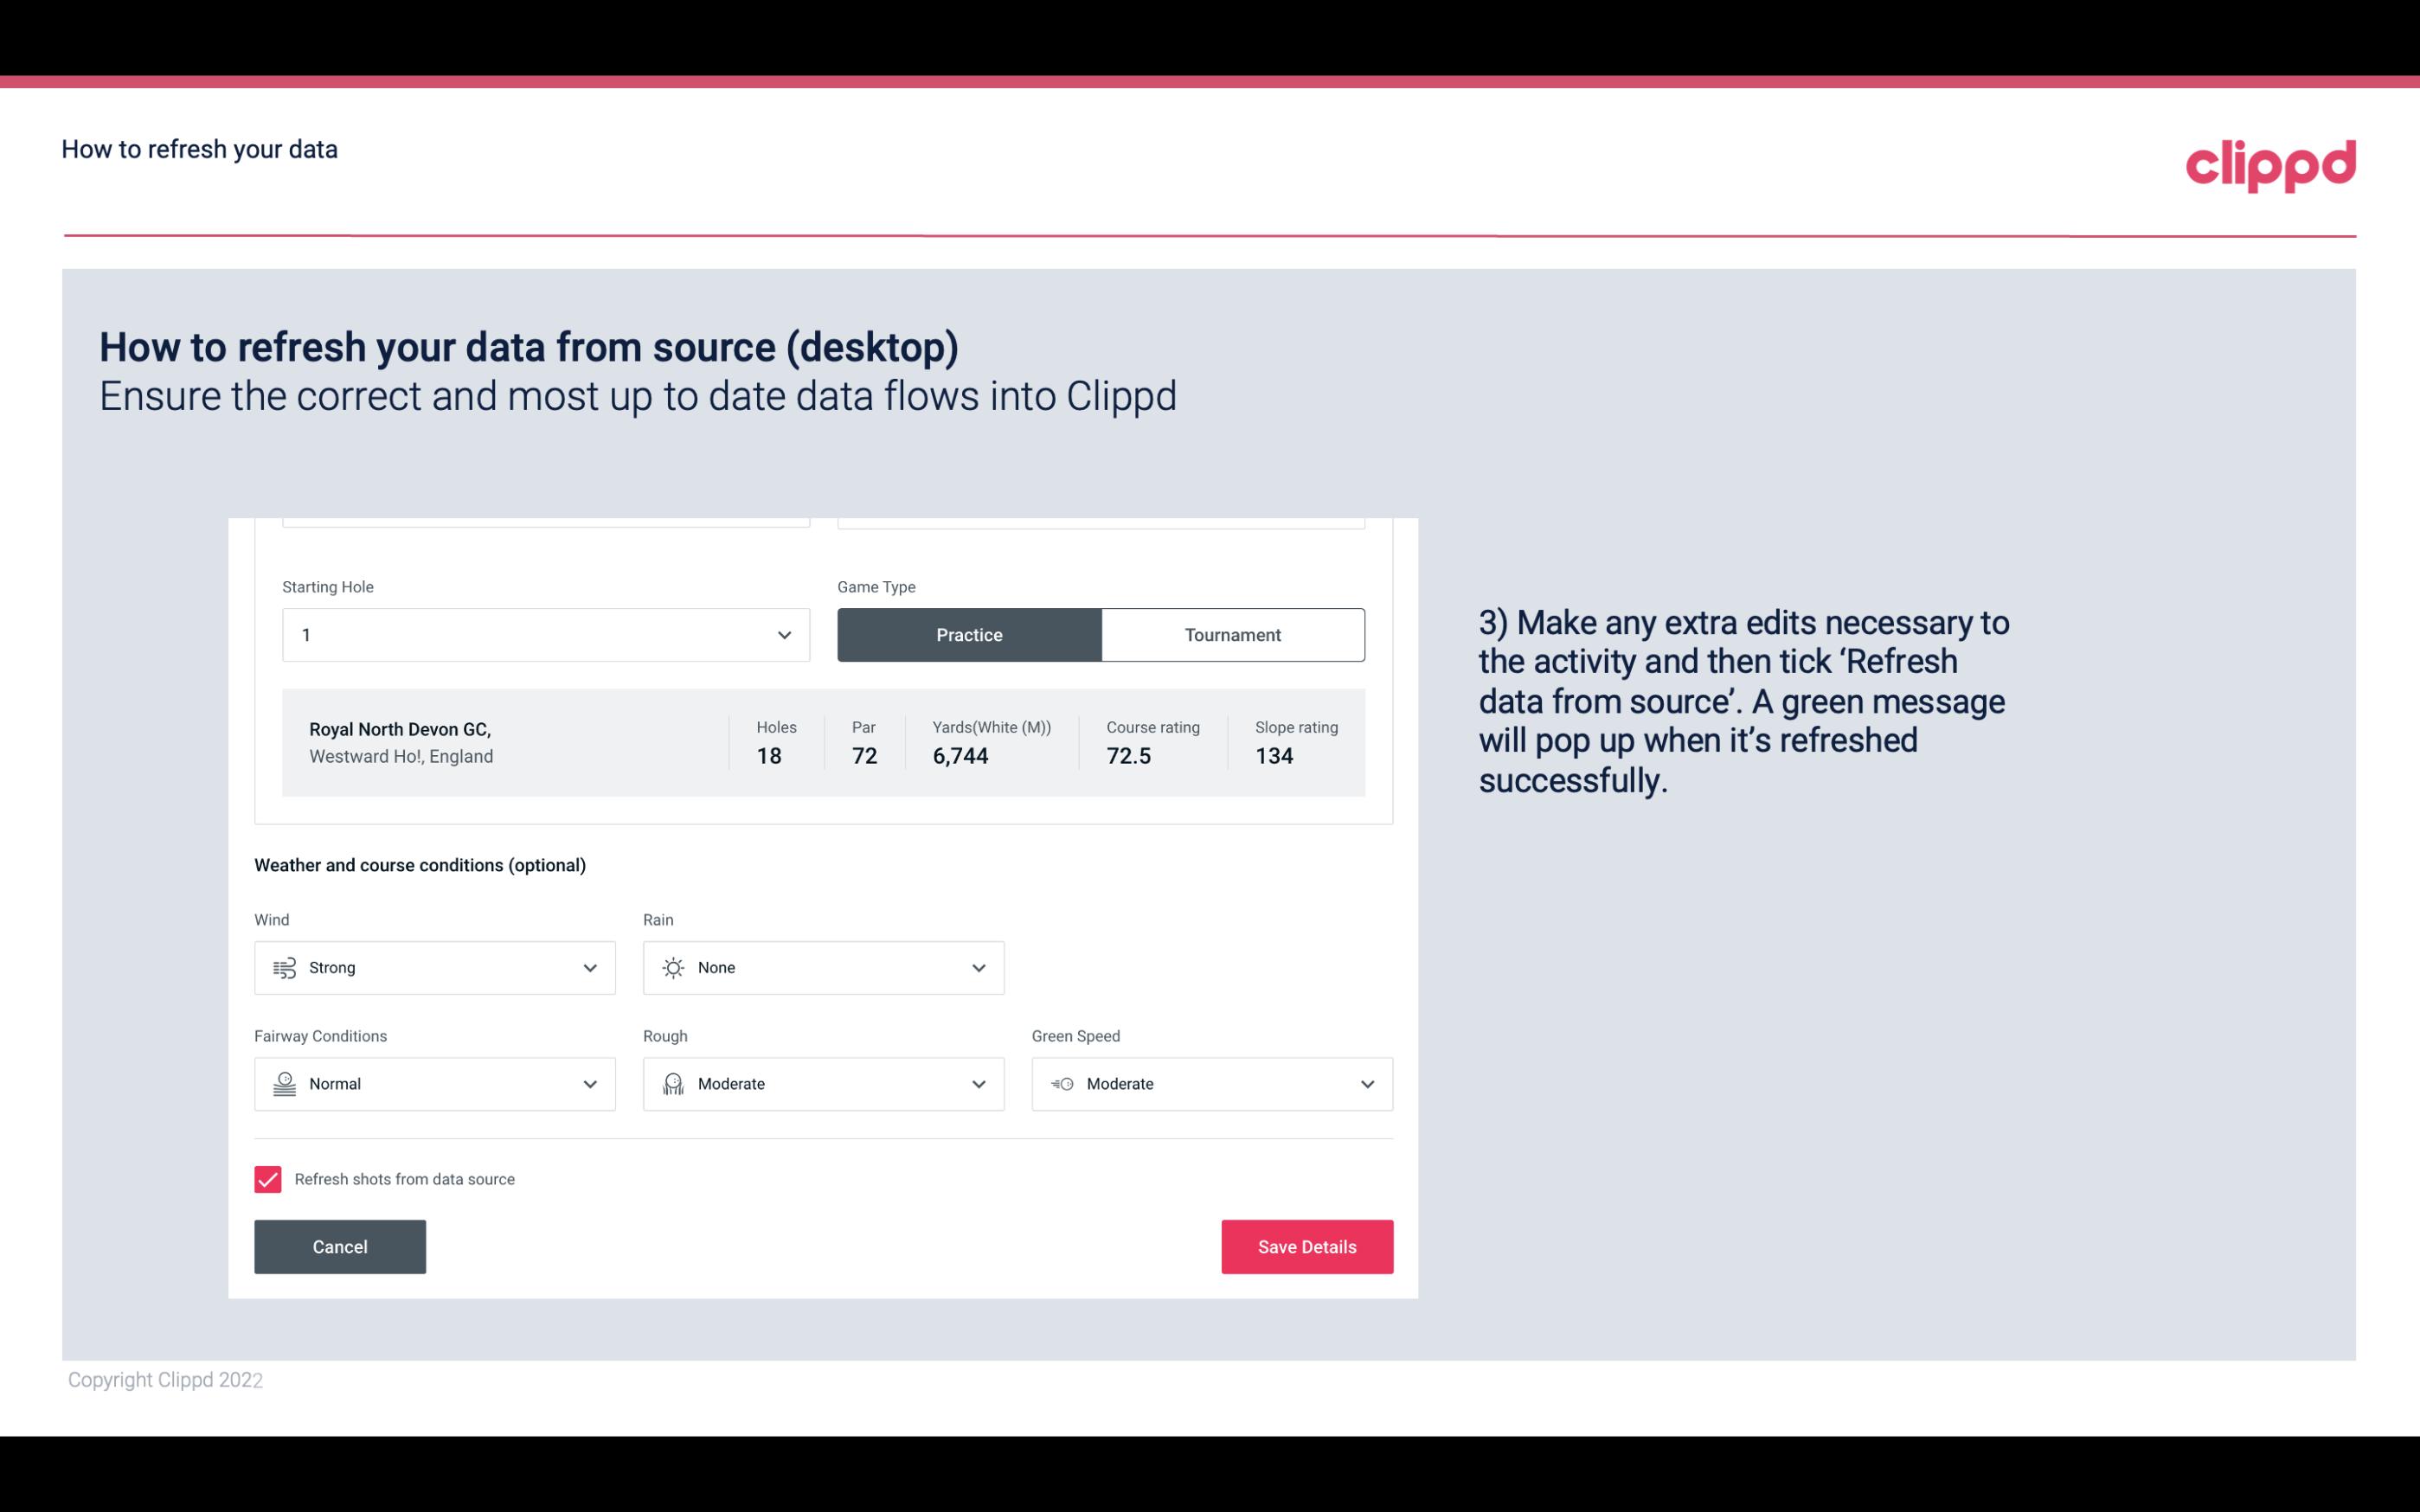
Task: Click the Save Details button
Action: coord(1306,1246)
